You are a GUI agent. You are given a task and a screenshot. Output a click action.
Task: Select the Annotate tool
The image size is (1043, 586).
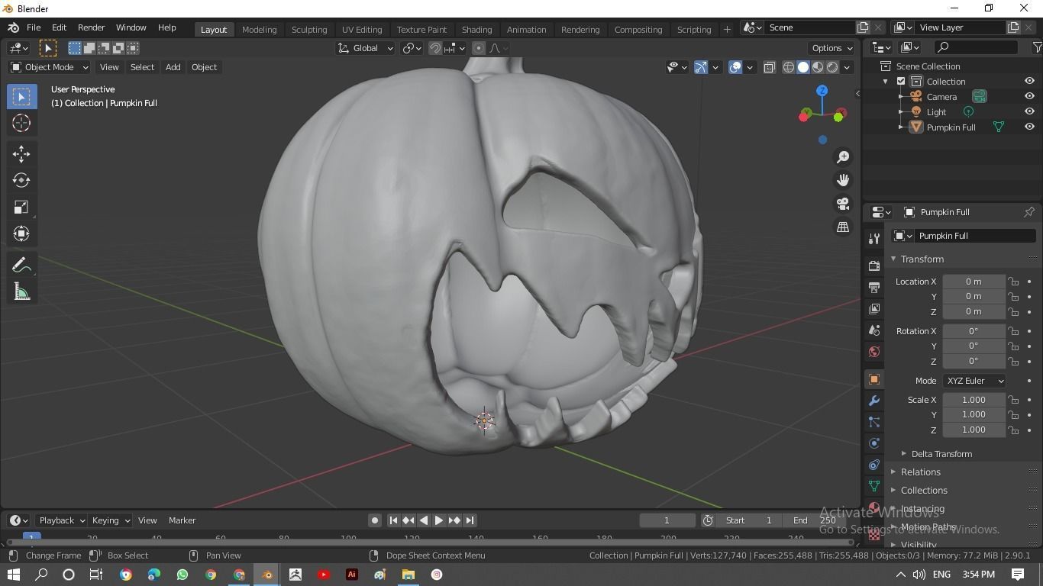point(21,265)
